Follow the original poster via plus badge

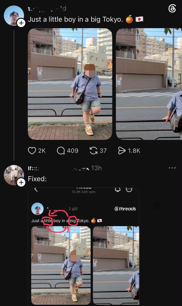click(21, 23)
